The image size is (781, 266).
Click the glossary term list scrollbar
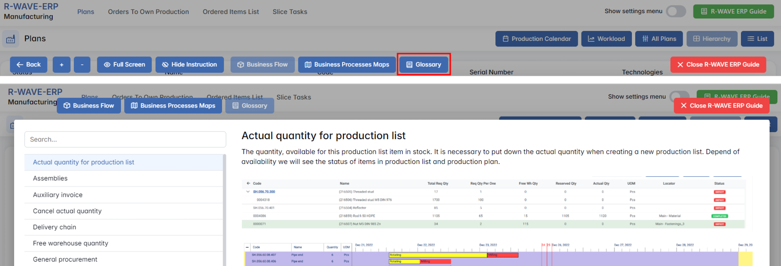pos(224,207)
